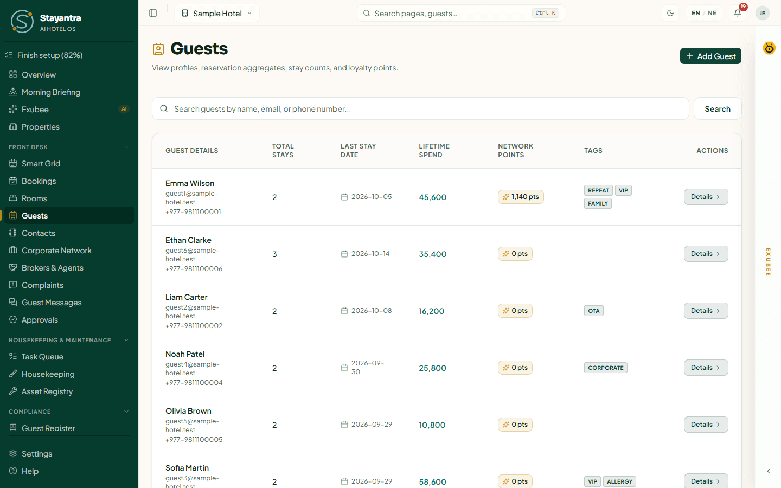Switch language to EN
The width and height of the screenshot is (781, 488).
coord(696,13)
